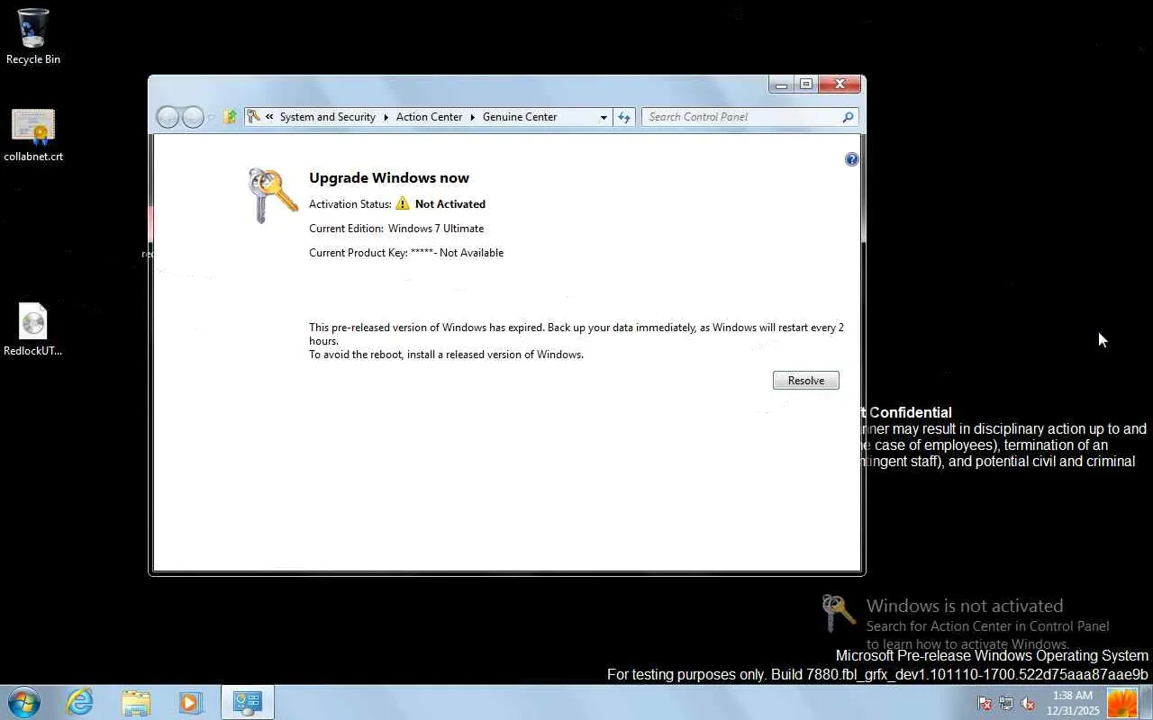1153x720 pixels.
Task: Click the magnifier search icon
Action: click(848, 117)
